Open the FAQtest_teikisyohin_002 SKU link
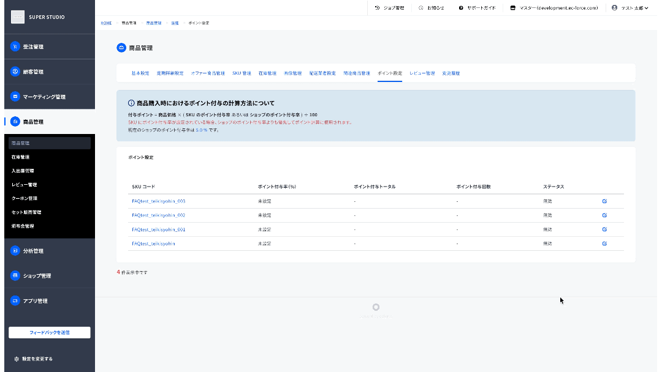Viewport: 662px width, 372px height. (x=158, y=215)
